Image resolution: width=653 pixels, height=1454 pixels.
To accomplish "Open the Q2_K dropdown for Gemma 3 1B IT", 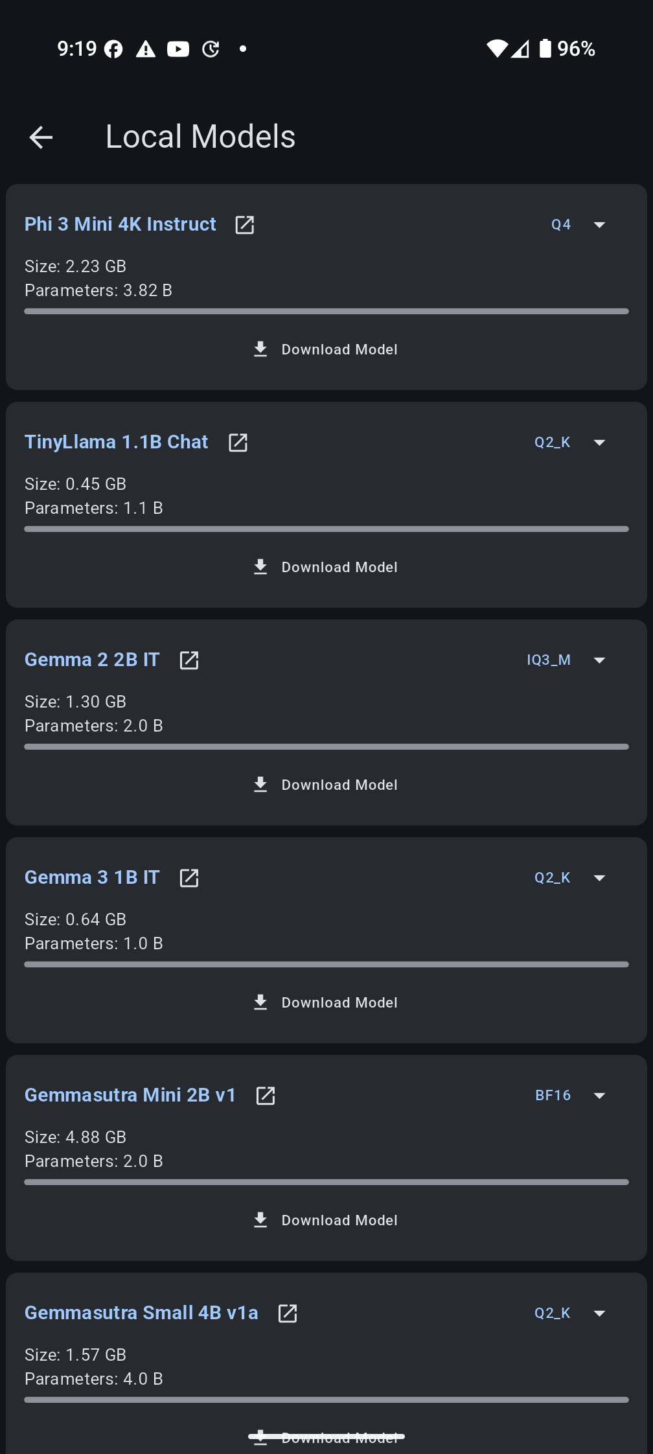I will pyautogui.click(x=571, y=878).
